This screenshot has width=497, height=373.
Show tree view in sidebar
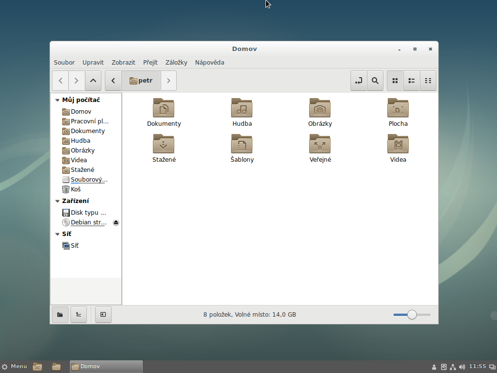[79, 315]
